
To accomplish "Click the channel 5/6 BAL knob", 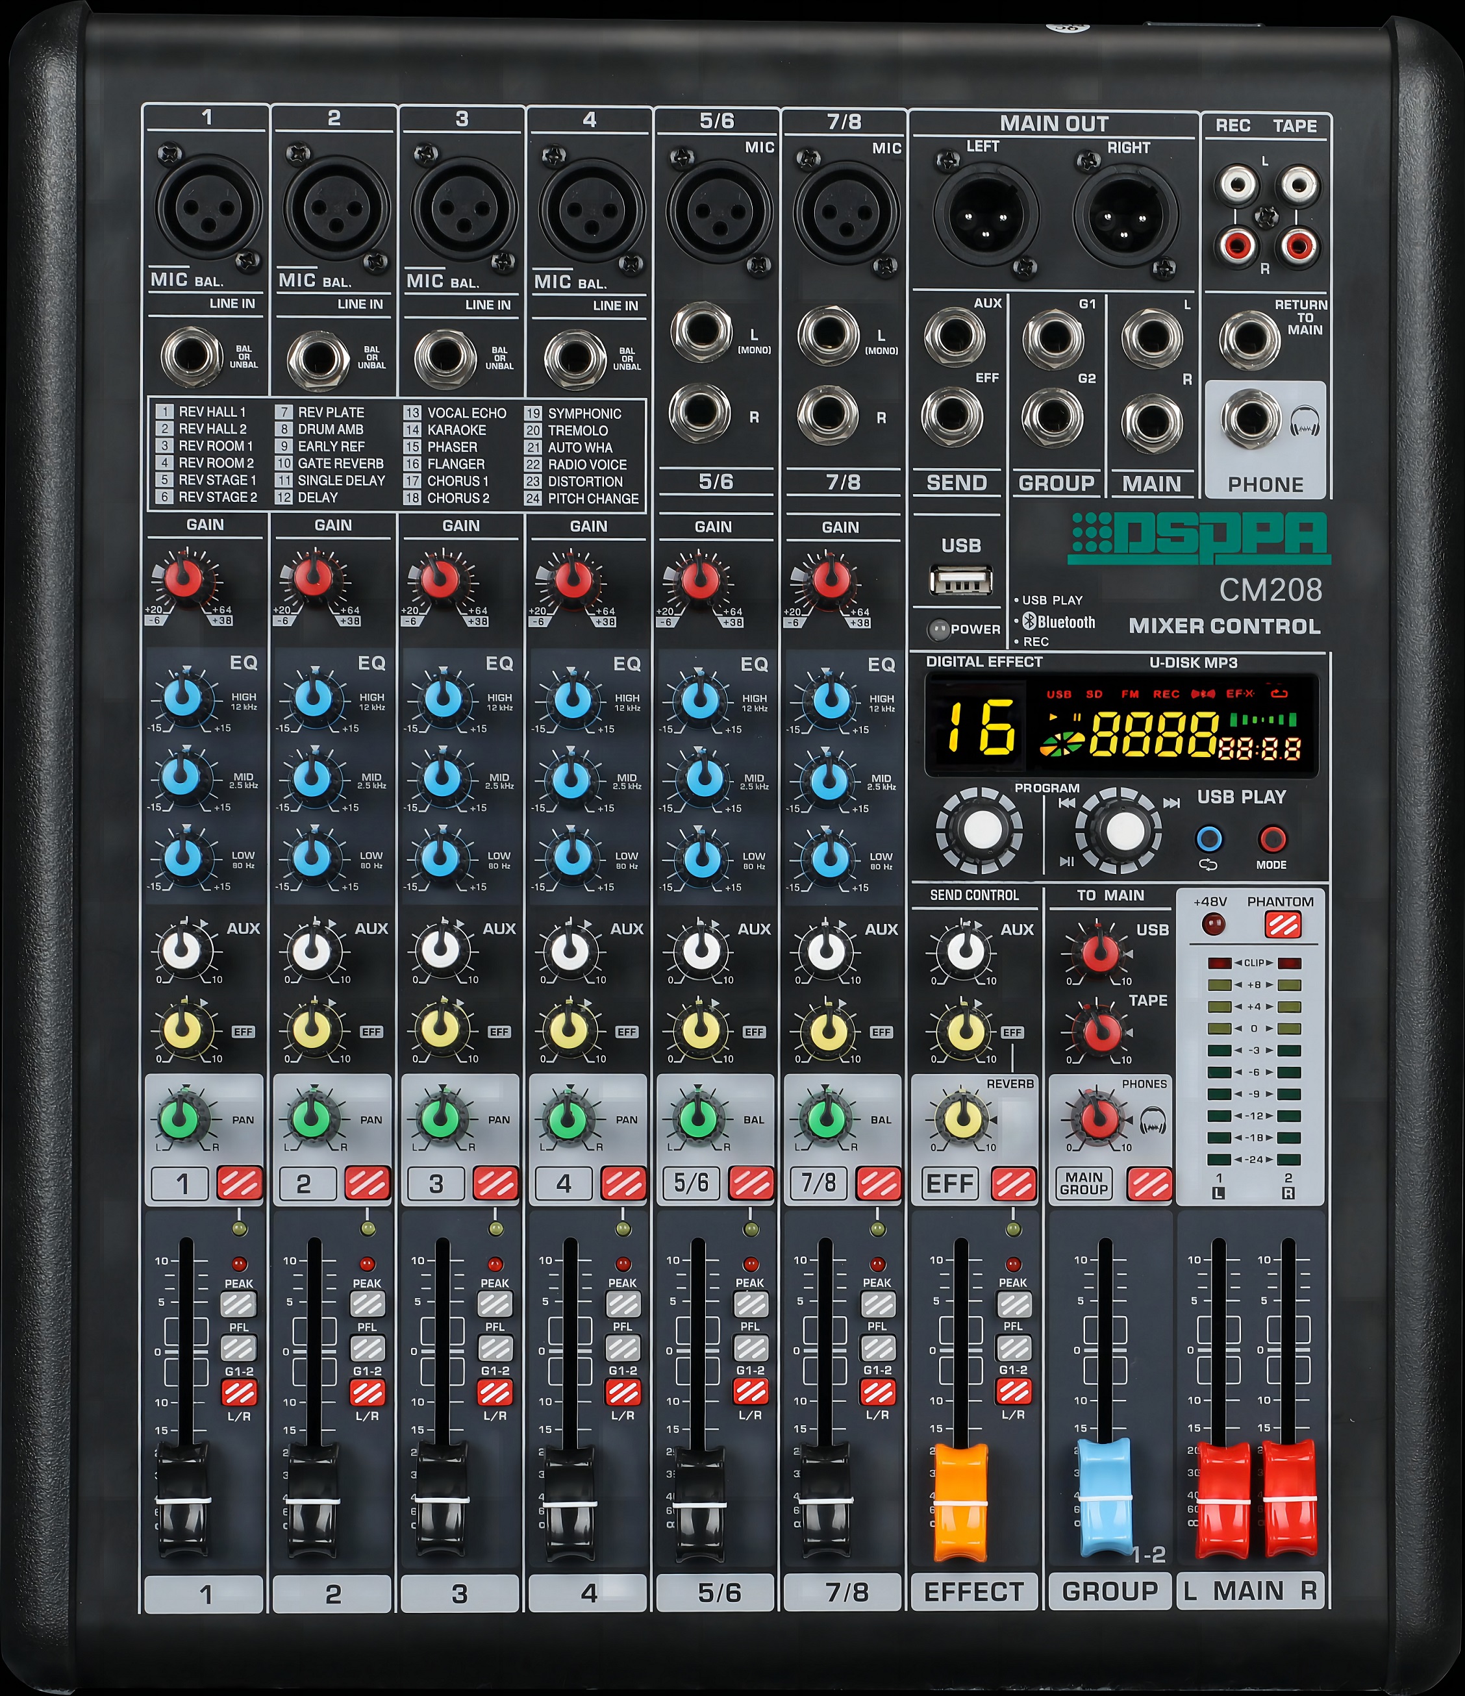I will click(x=698, y=1117).
